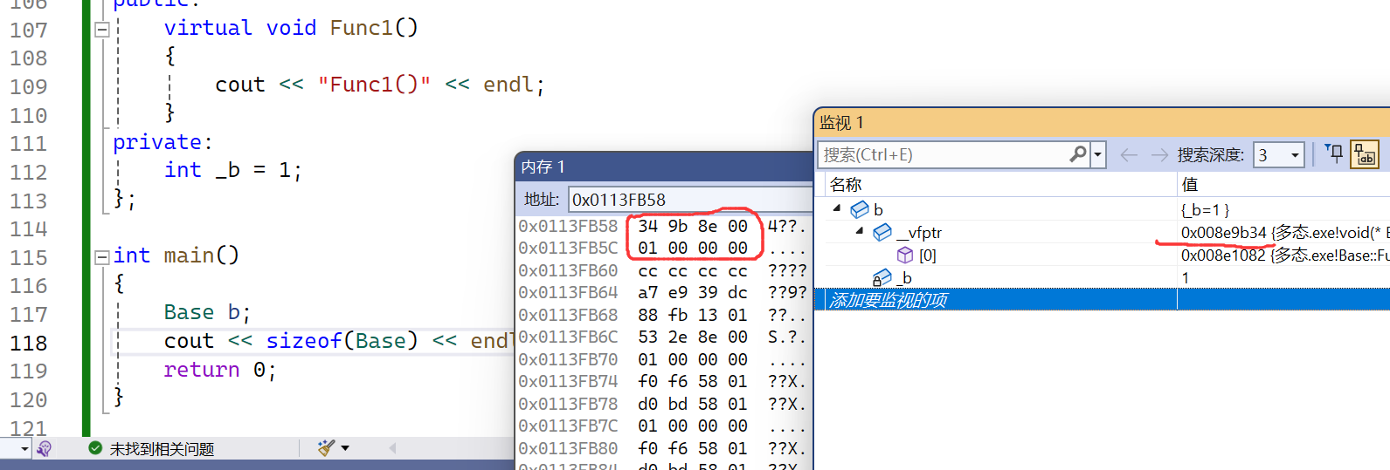Click the 'Base b;' declaration in main

point(207,312)
